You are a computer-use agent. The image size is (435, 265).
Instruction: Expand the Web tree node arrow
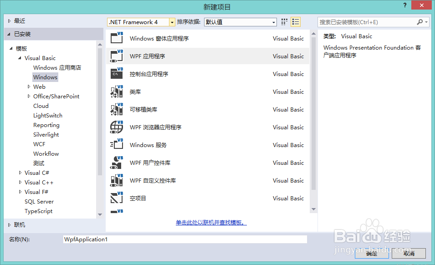pos(29,87)
